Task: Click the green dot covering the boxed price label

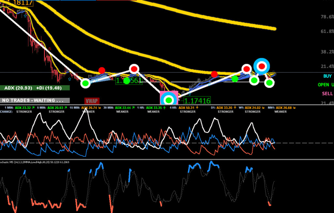Action: [x=127, y=81]
